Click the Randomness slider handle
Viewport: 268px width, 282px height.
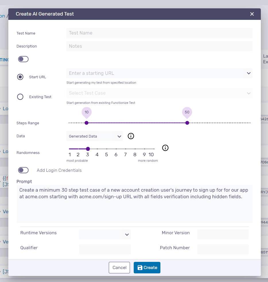coord(88,149)
